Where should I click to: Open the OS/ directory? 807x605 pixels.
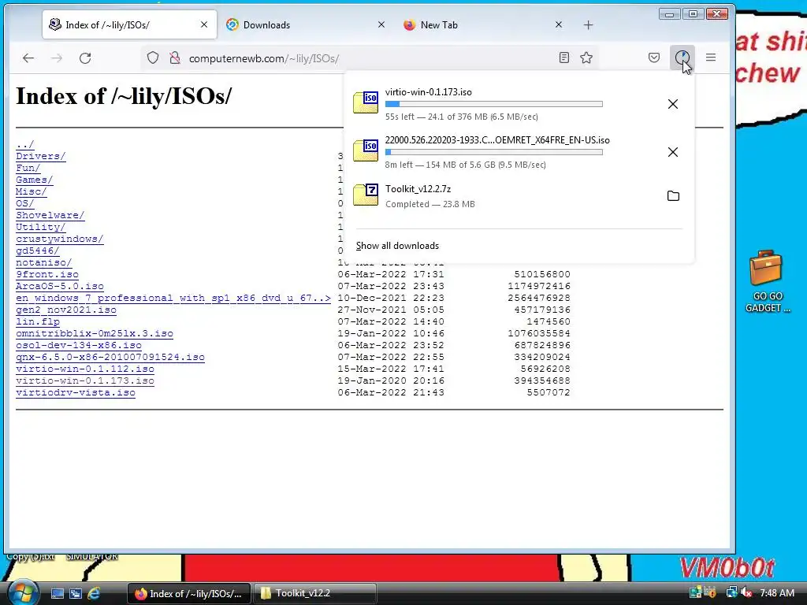pos(24,204)
